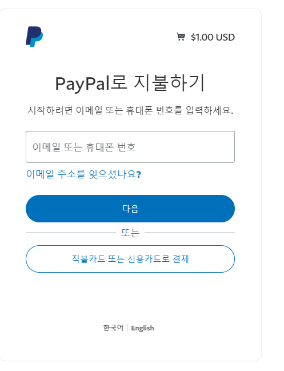Proceed with the Next (다음) button
The height and width of the screenshot is (371, 284).
pos(130,209)
